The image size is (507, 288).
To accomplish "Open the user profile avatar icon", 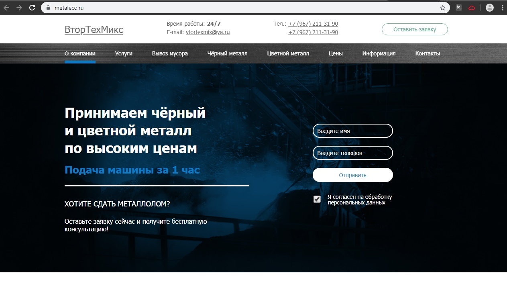I will [x=489, y=8].
